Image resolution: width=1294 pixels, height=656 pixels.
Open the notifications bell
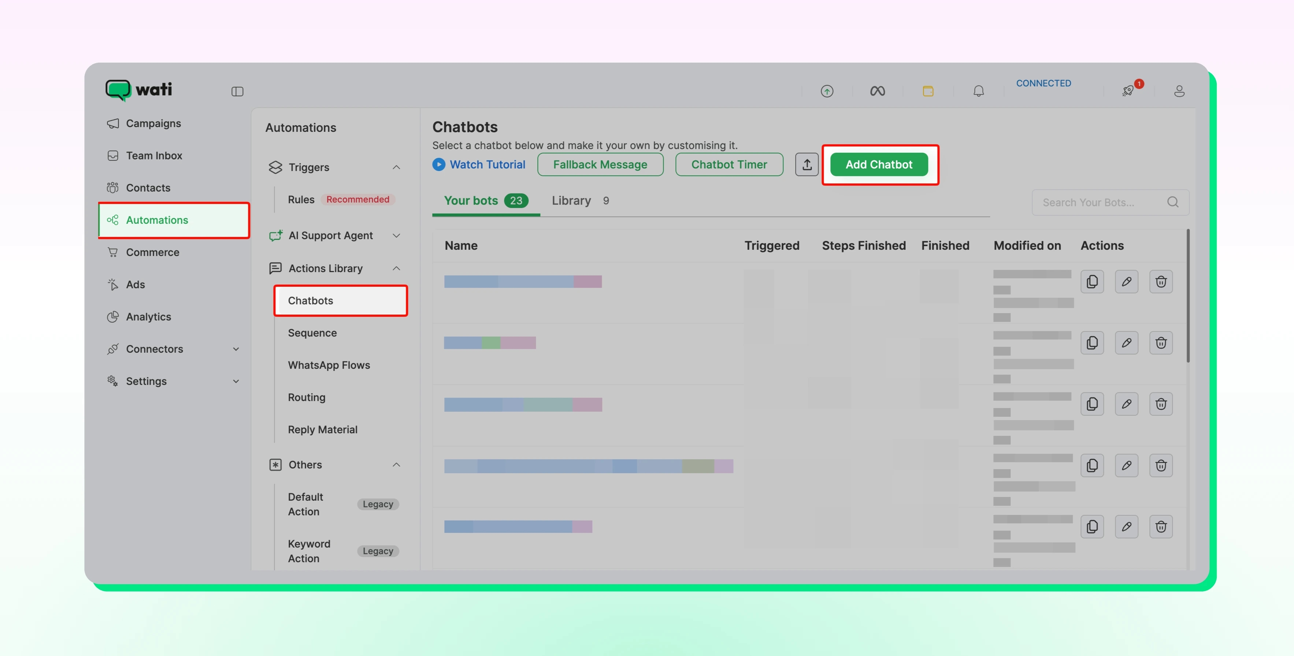pyautogui.click(x=979, y=91)
